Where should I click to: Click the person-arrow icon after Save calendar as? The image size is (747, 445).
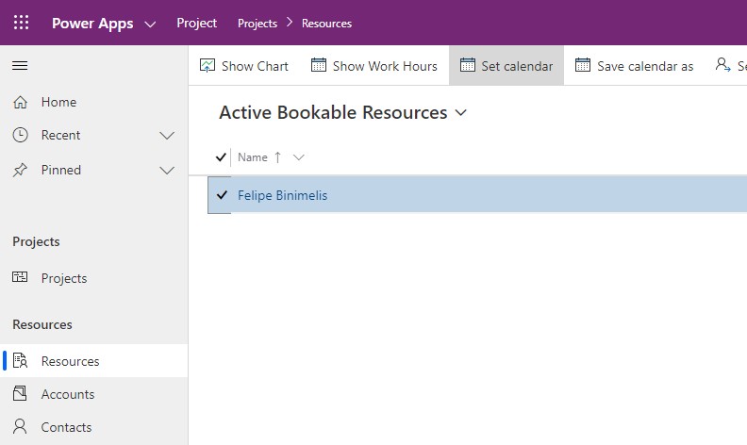point(723,65)
